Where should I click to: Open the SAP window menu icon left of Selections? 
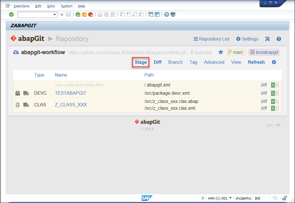point(8,6)
